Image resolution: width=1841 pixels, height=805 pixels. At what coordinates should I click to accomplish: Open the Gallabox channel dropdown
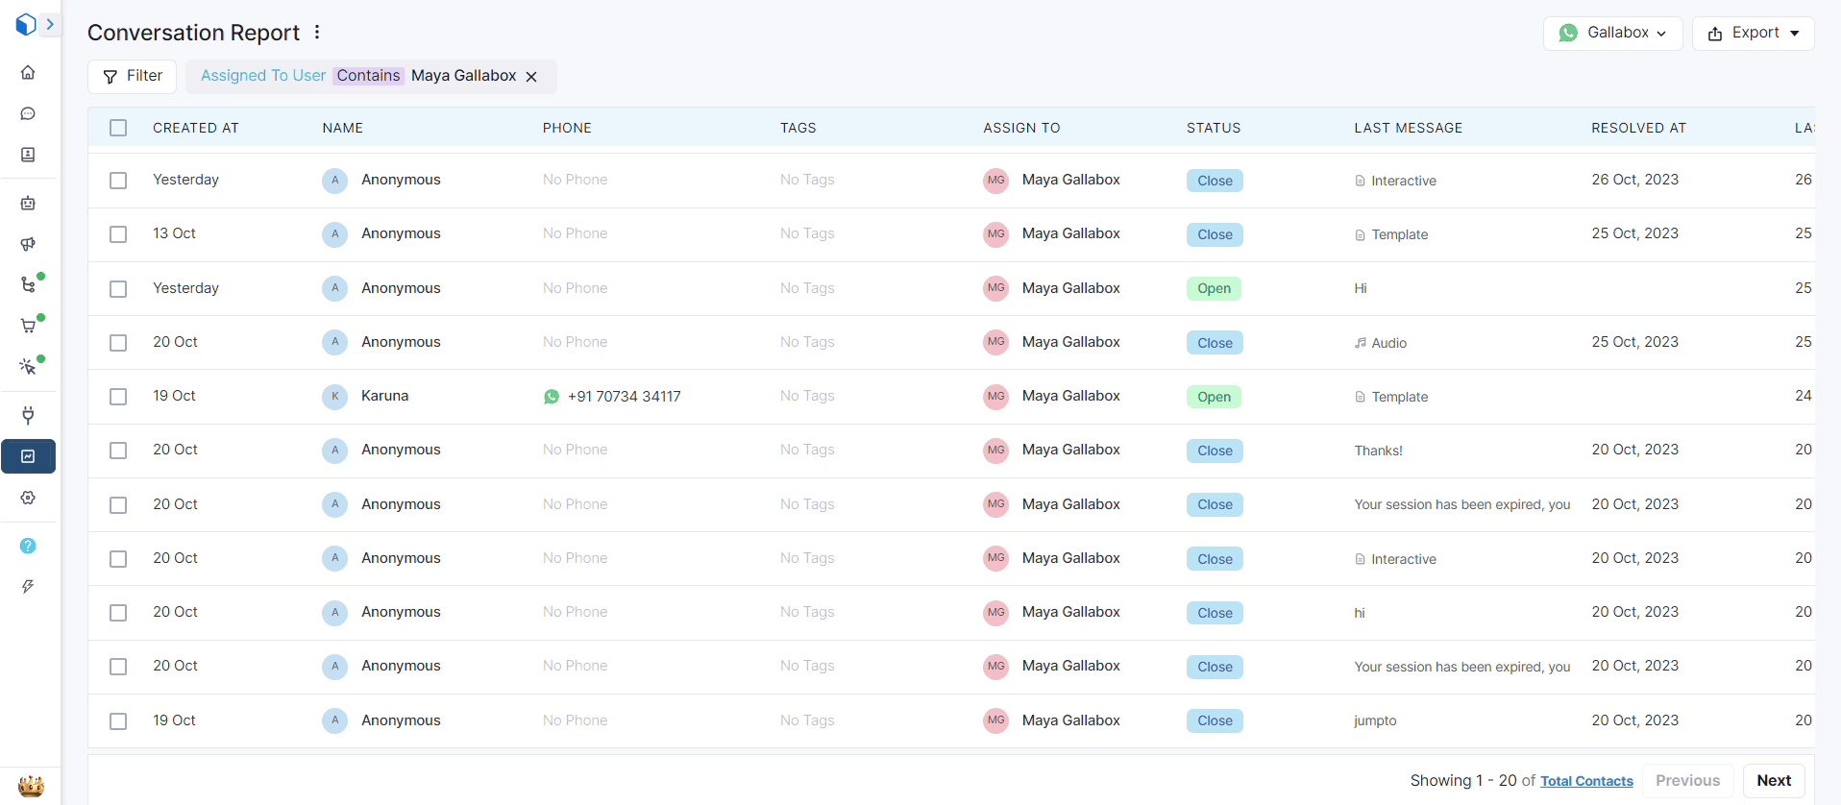click(x=1612, y=33)
